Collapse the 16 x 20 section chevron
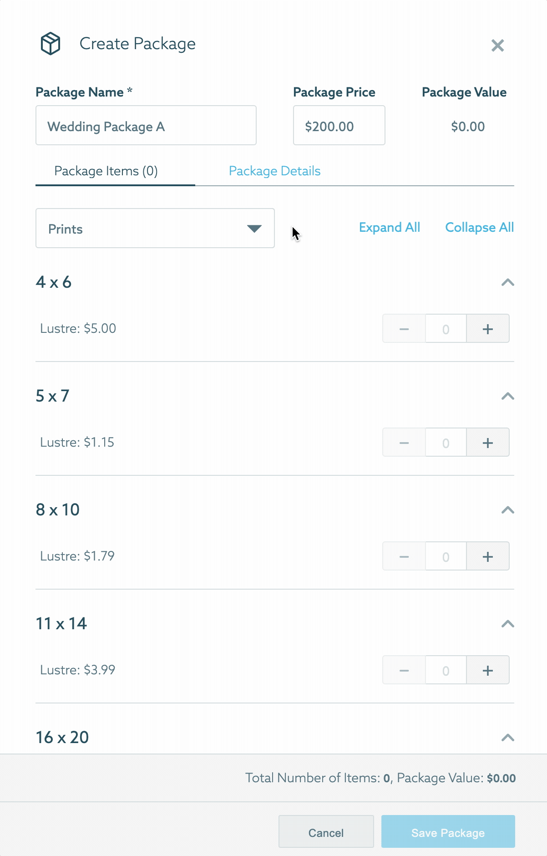The image size is (547, 856). point(508,737)
